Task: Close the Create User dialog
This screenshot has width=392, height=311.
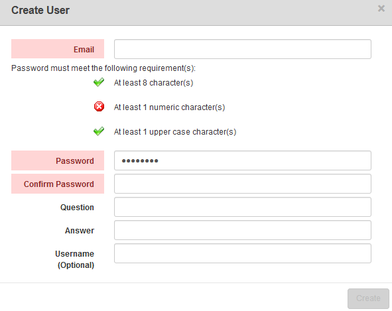Action: point(381,9)
